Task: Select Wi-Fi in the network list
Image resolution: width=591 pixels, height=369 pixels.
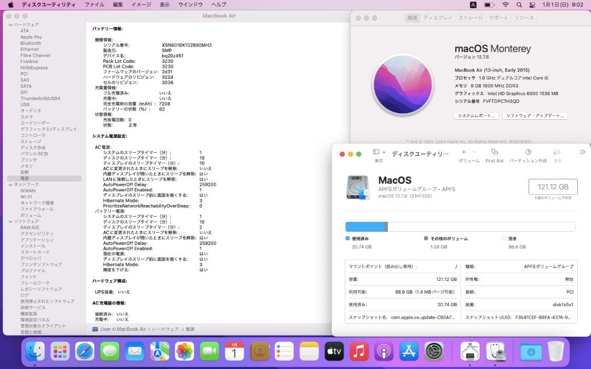Action: click(x=26, y=197)
